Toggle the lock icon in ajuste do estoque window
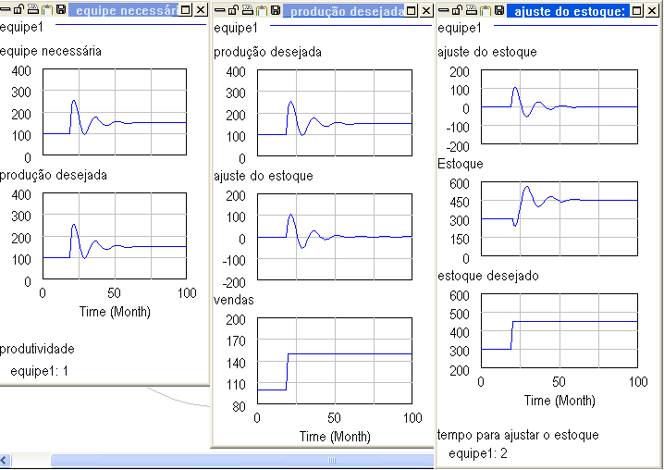 tap(457, 10)
